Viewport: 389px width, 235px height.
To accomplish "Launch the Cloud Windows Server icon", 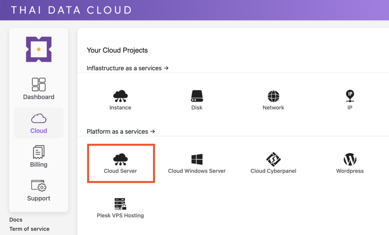I will tap(197, 159).
